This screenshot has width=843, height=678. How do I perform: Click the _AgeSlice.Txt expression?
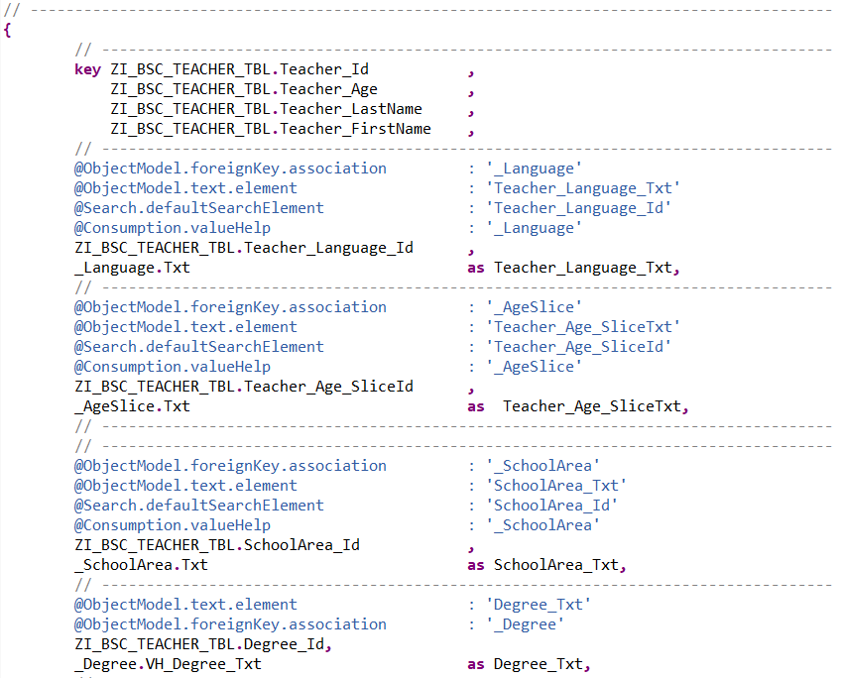pos(129,405)
